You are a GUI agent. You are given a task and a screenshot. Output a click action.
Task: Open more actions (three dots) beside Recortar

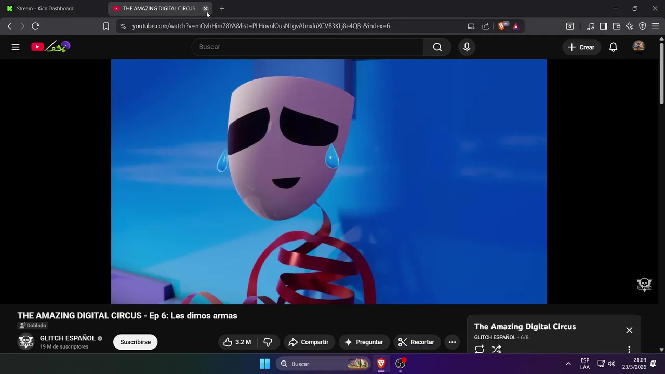[452, 342]
